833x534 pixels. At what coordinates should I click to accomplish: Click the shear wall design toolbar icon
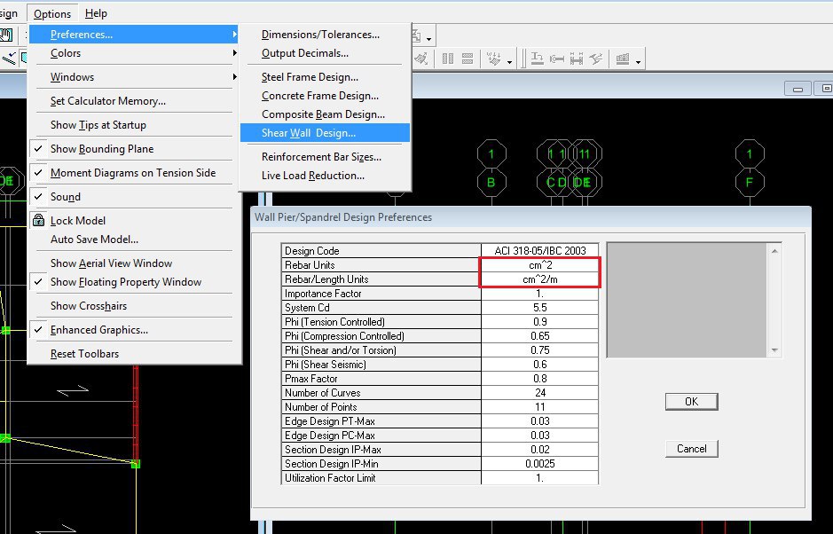pyautogui.click(x=596, y=59)
